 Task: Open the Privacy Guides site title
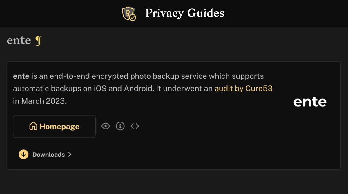tap(184, 13)
